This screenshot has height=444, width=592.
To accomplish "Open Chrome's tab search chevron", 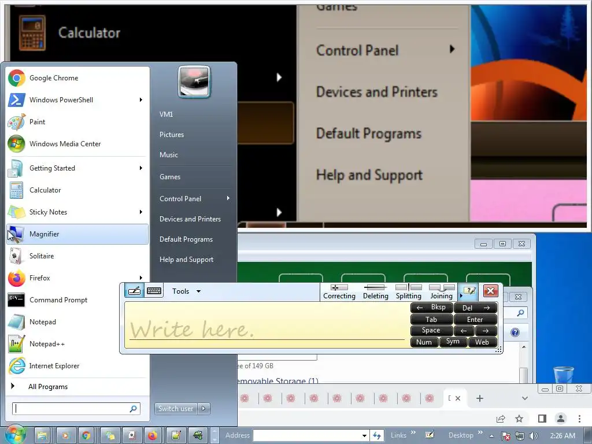I will [525, 398].
